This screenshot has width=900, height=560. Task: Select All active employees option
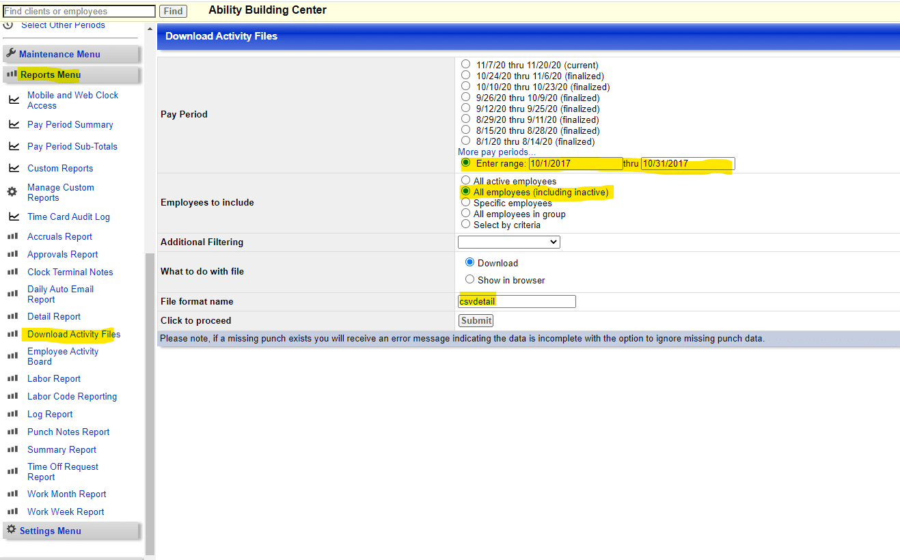point(466,181)
